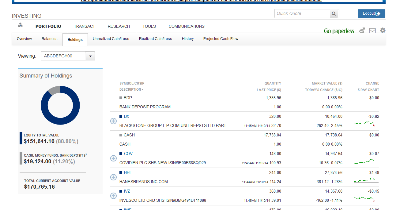
Task: Expand the IVZ holding plus icon
Action: click(x=113, y=196)
